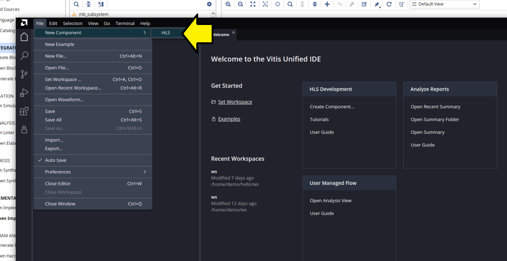Click Create Component under HLS Development
This screenshot has height=261, width=507.
coord(332,107)
